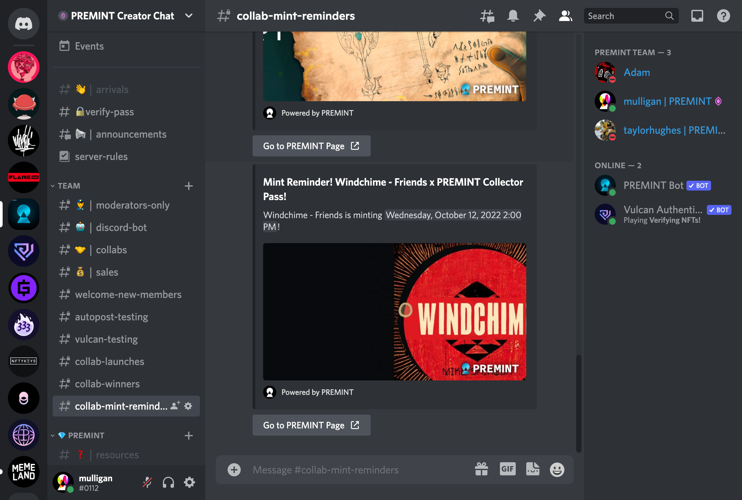The image size is (742, 500).
Task: Switch to the red hat avatar server
Action: [24, 104]
